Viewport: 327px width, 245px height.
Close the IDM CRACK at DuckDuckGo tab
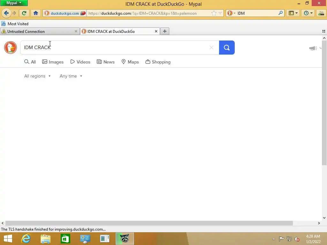click(156, 31)
